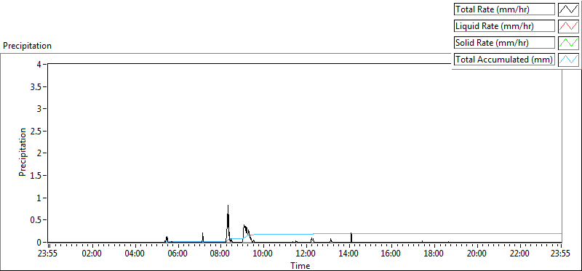Select the Liquid Rate (mm/hr) legend label

tap(504, 26)
